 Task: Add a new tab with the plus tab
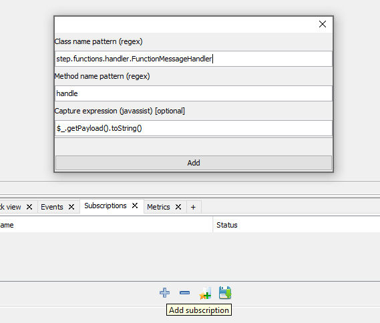tap(193, 207)
